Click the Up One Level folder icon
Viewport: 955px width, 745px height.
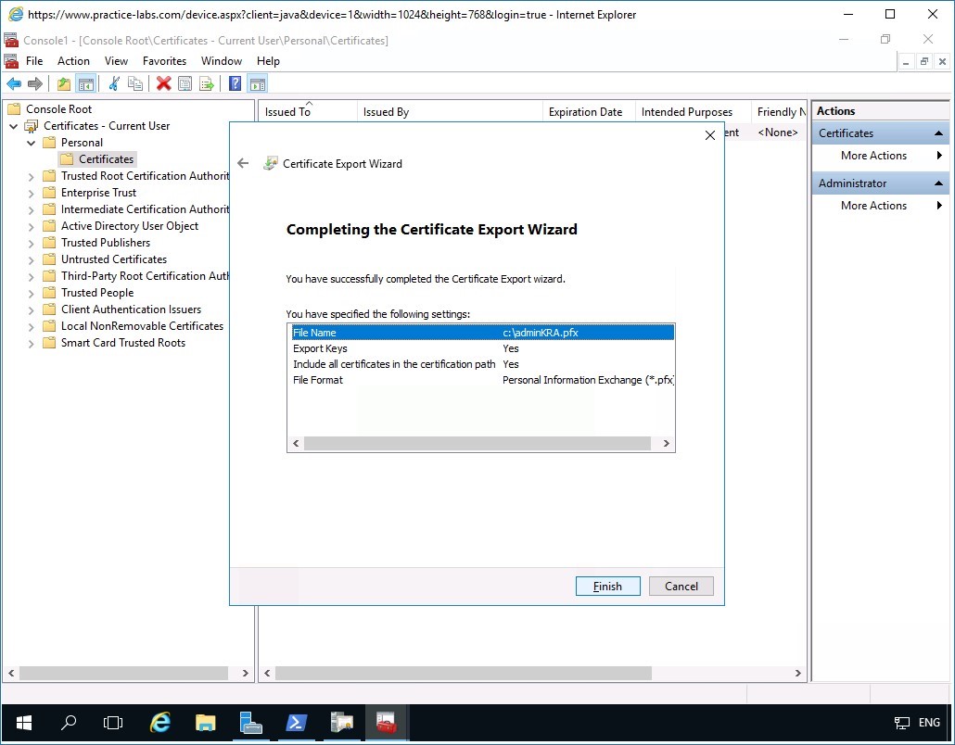pyautogui.click(x=64, y=84)
